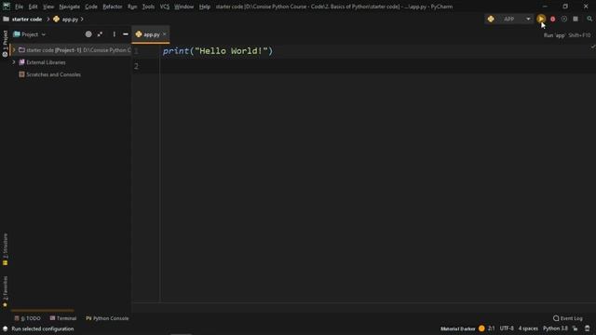Click the 2:1 line-column indicator
Viewport: 596px width, 335px height.
coord(492,328)
